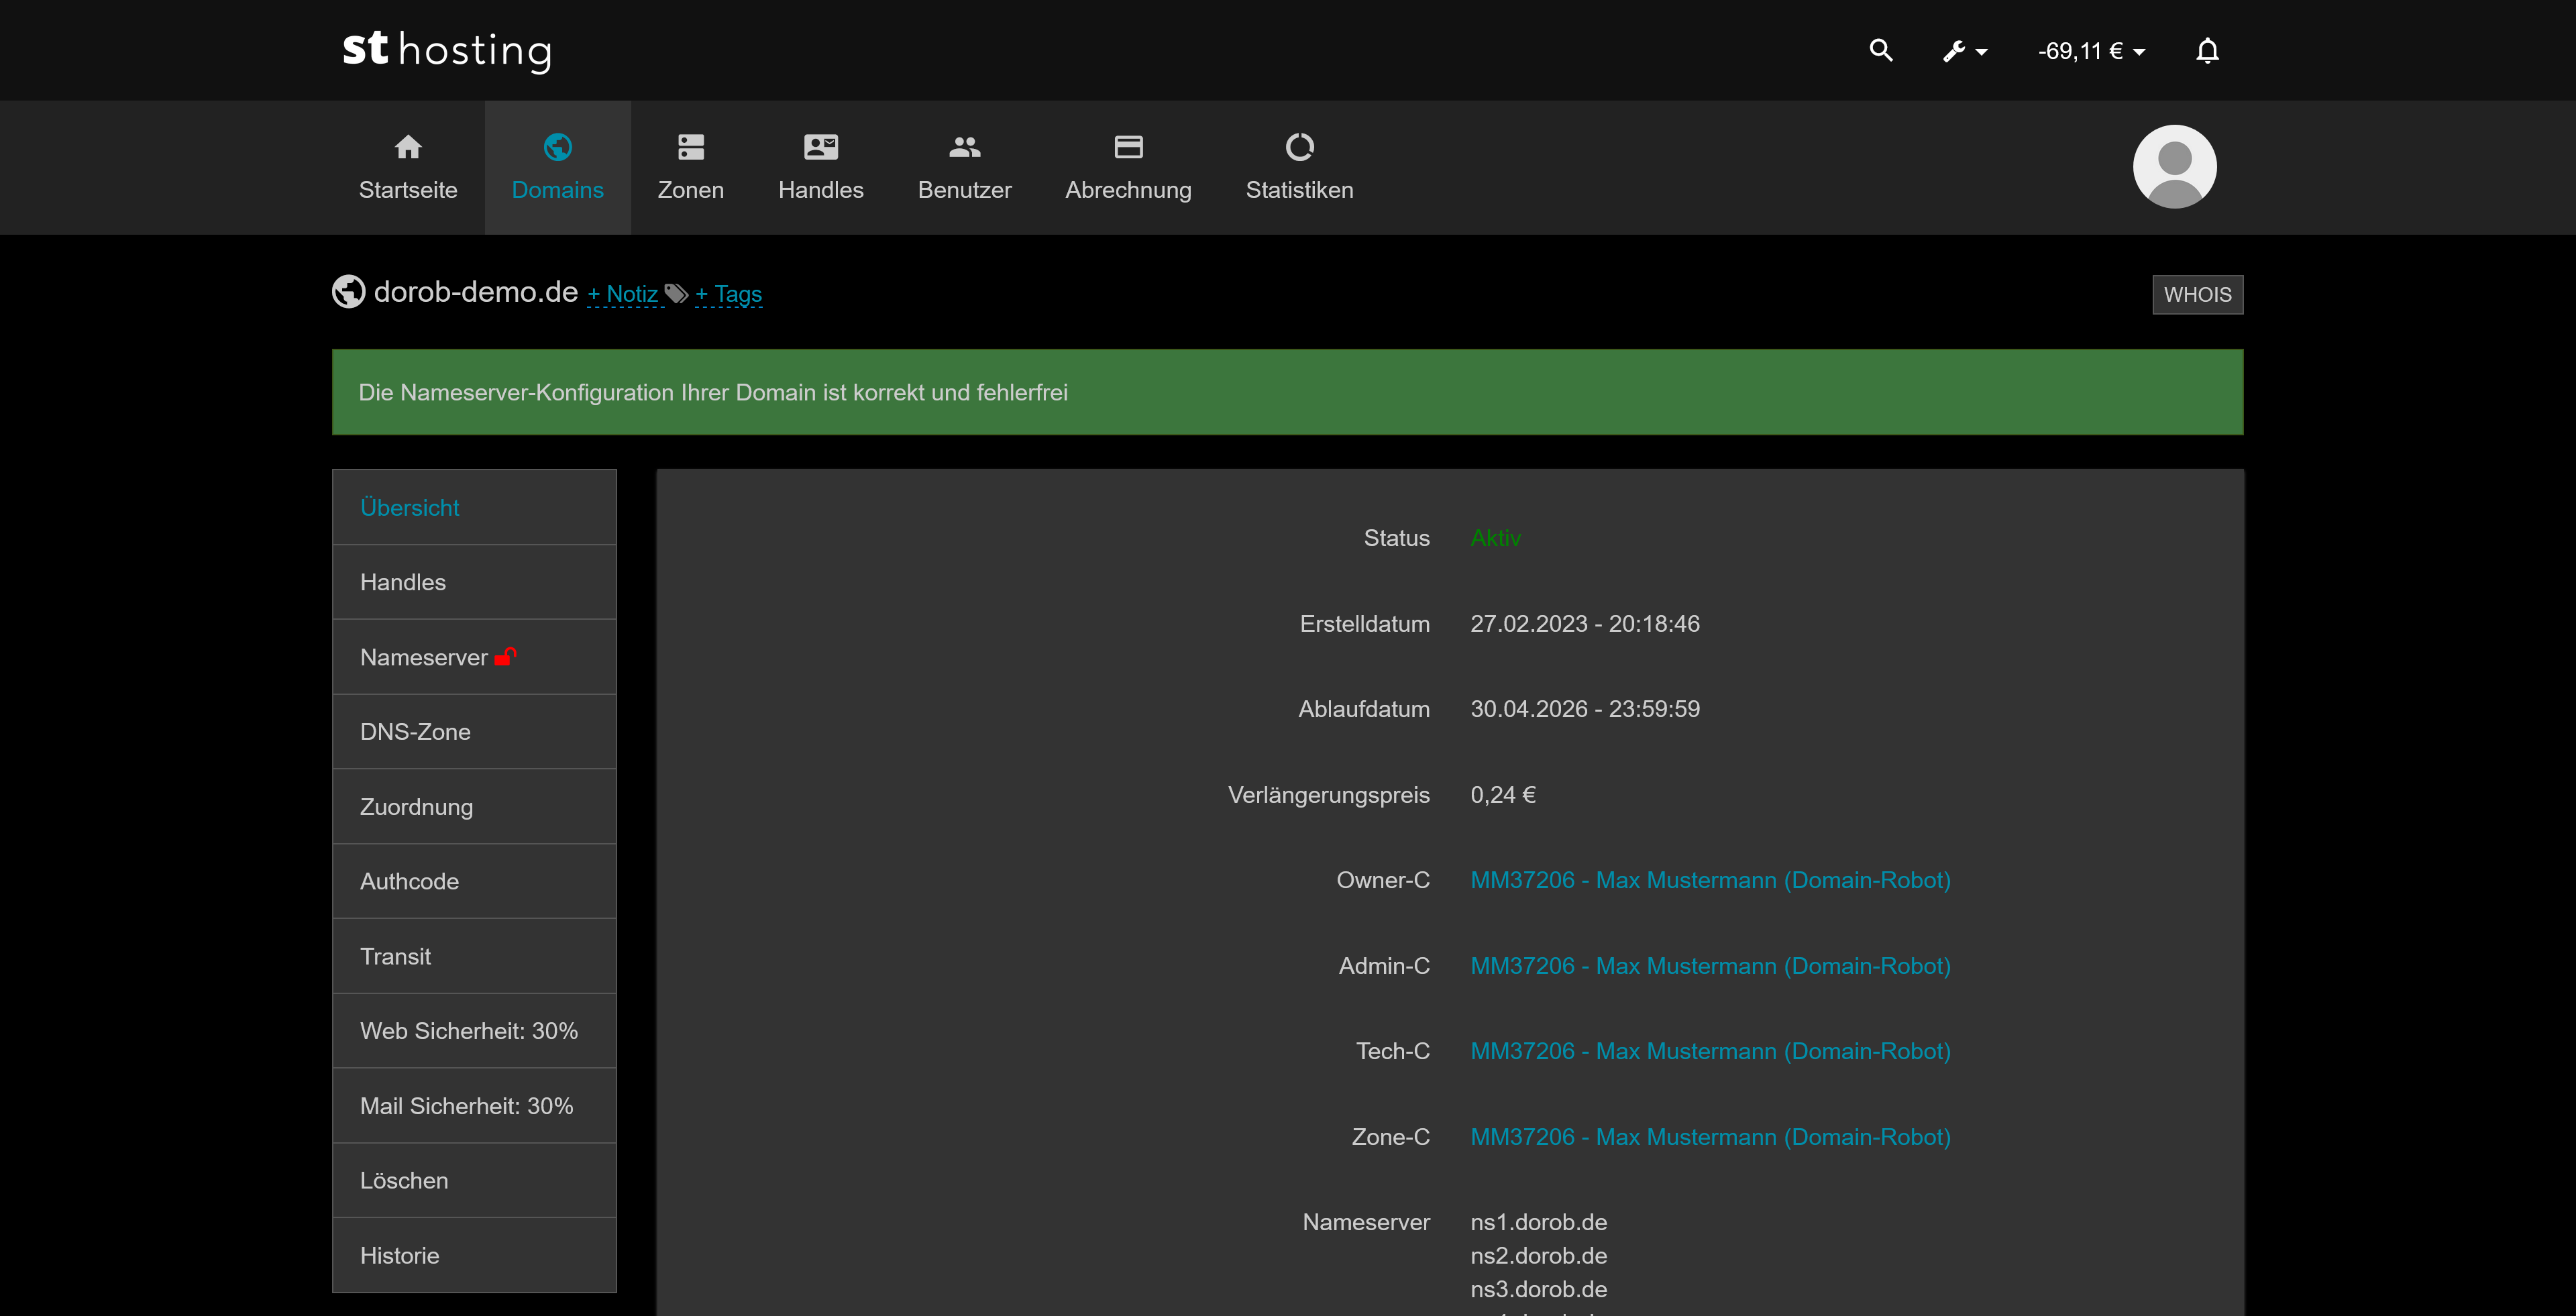Click the user avatar picture

2174,167
